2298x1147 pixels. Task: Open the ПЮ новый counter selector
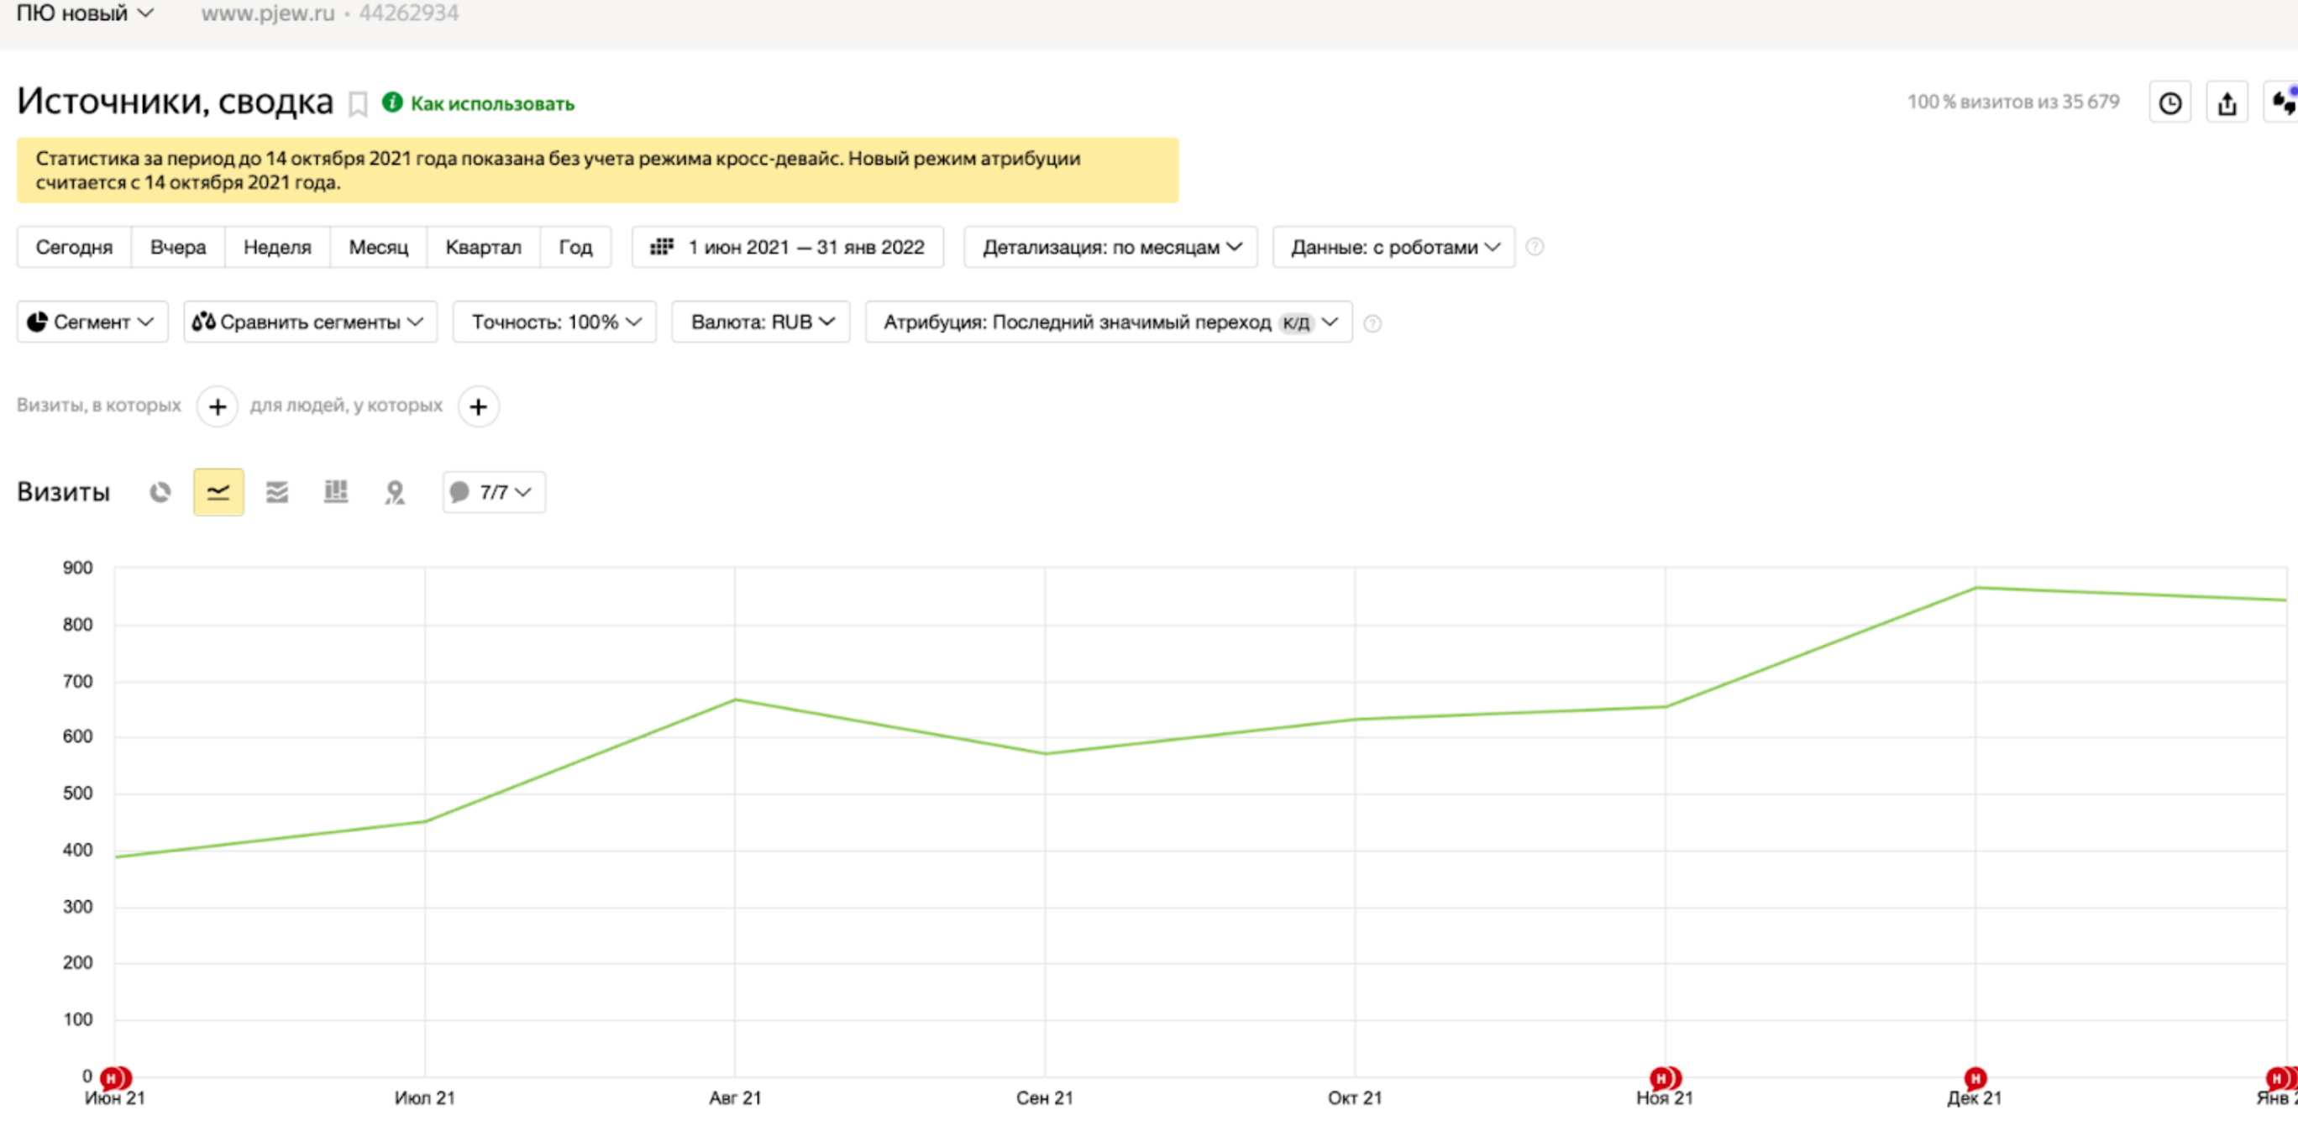tap(85, 13)
